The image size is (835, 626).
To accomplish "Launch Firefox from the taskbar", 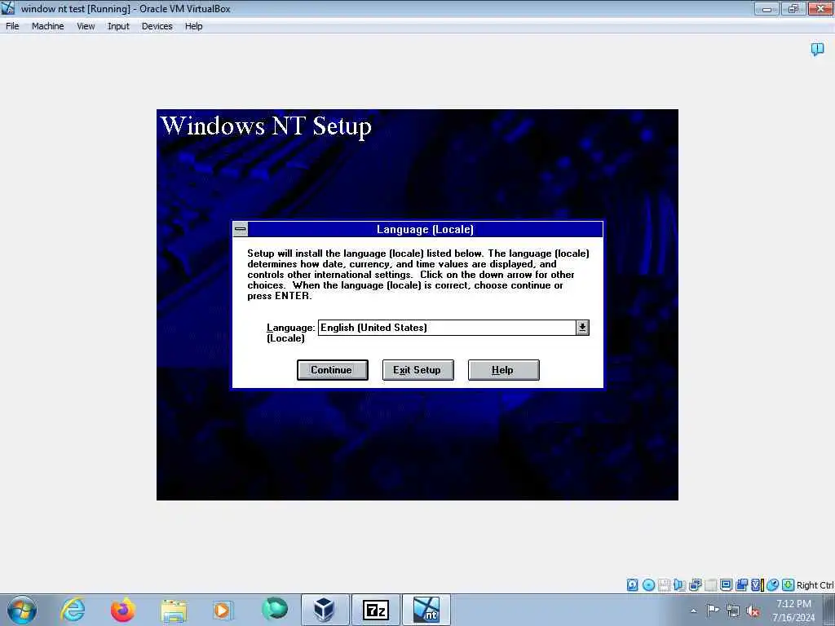I will point(122,610).
